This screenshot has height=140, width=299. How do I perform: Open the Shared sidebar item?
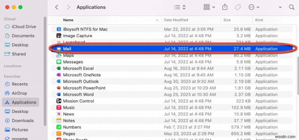click(x=15, y=54)
